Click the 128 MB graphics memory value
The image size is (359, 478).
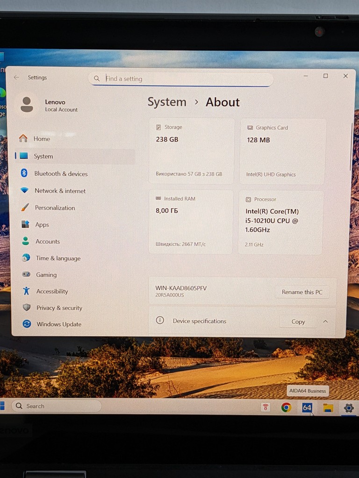258,140
